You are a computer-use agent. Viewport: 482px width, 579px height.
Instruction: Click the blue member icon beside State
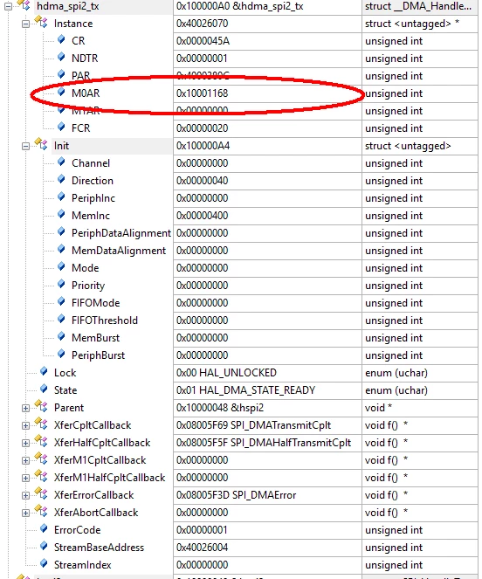(x=44, y=389)
